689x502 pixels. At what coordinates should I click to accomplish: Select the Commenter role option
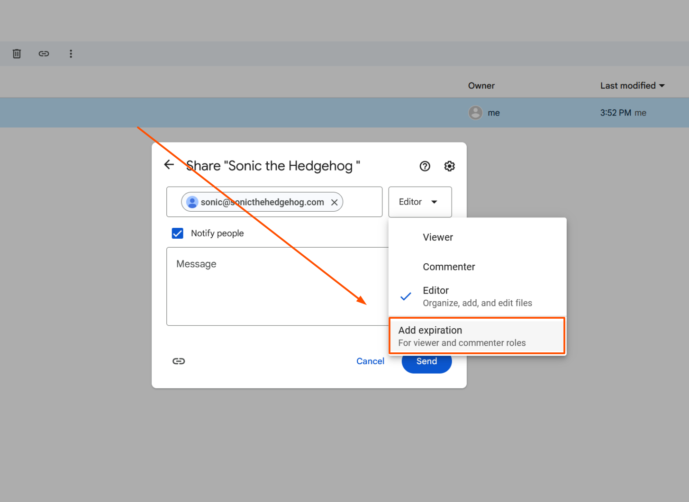[x=477, y=267]
